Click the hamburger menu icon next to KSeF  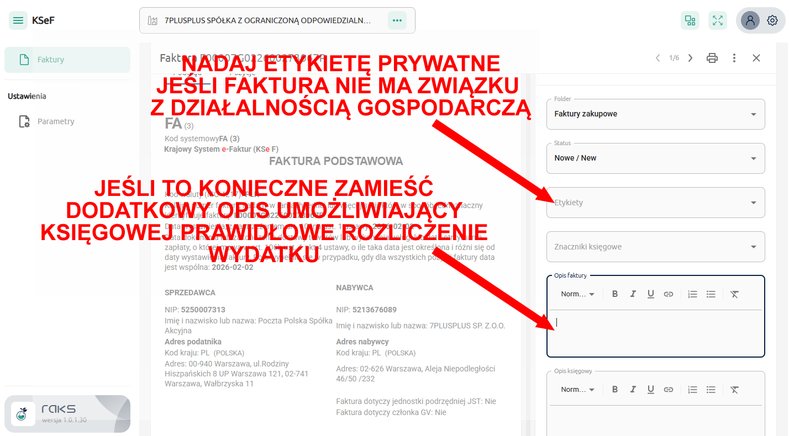[x=18, y=21]
